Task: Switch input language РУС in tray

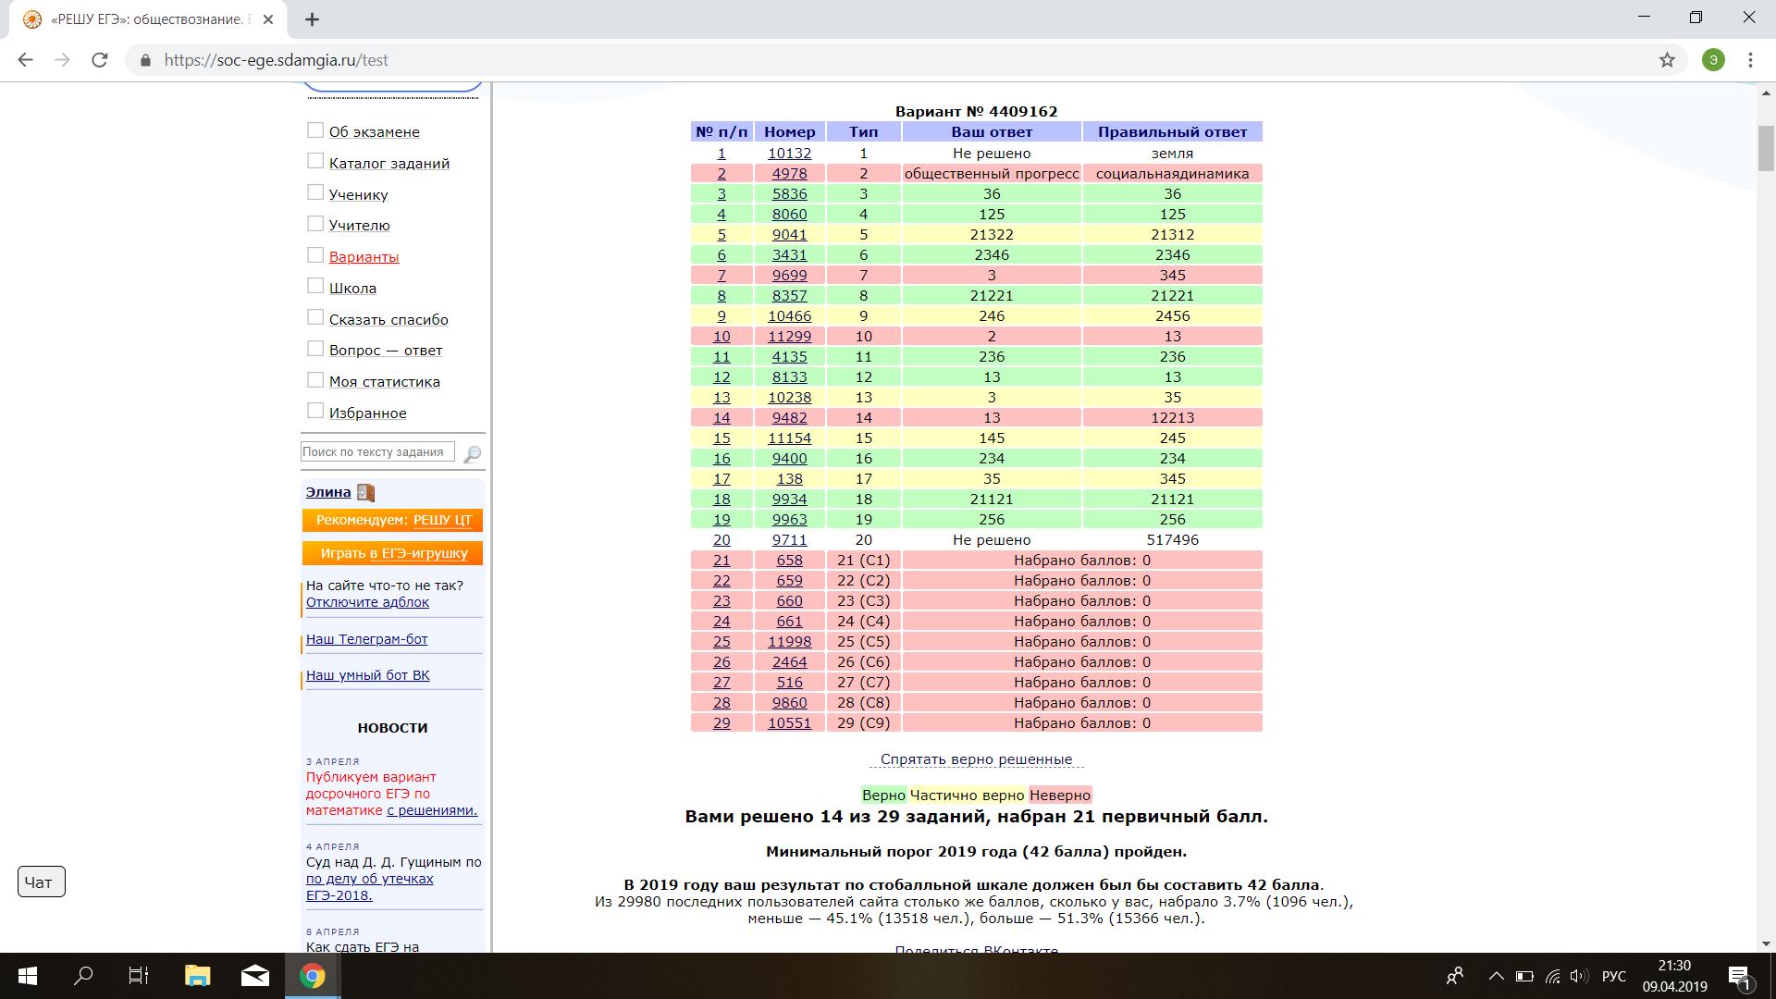Action: (x=1614, y=976)
